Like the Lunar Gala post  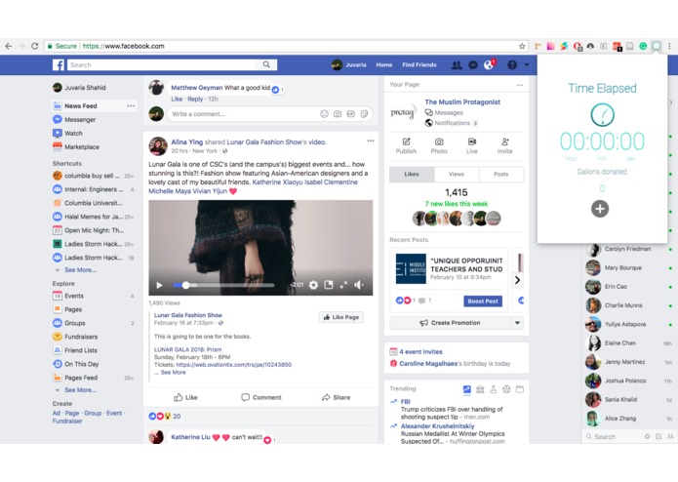pyautogui.click(x=185, y=397)
